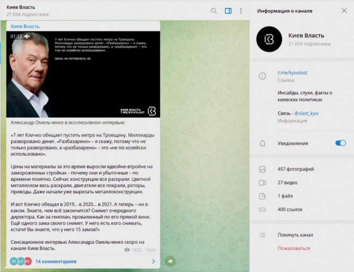The image size is (354, 272).
Task: Play the video in the post
Action: (x=83, y=74)
